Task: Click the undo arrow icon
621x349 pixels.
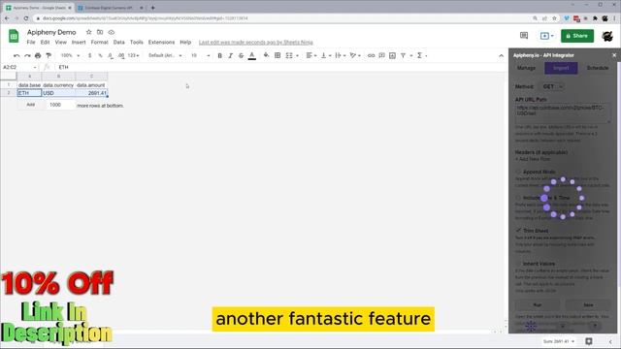Action: (16, 56)
